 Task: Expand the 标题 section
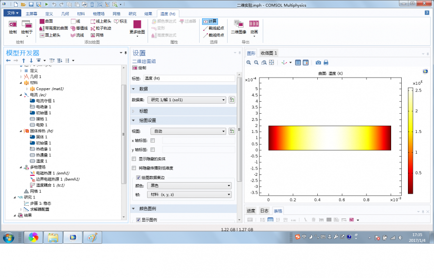134,111
